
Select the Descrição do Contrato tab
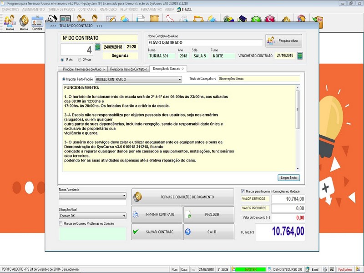(168, 69)
